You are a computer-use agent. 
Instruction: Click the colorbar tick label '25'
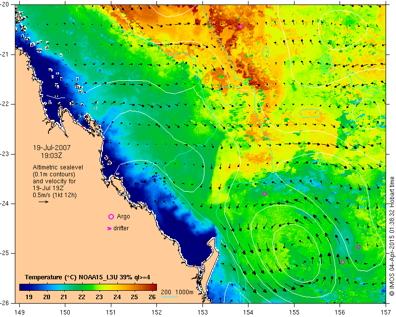pyautogui.click(x=134, y=297)
